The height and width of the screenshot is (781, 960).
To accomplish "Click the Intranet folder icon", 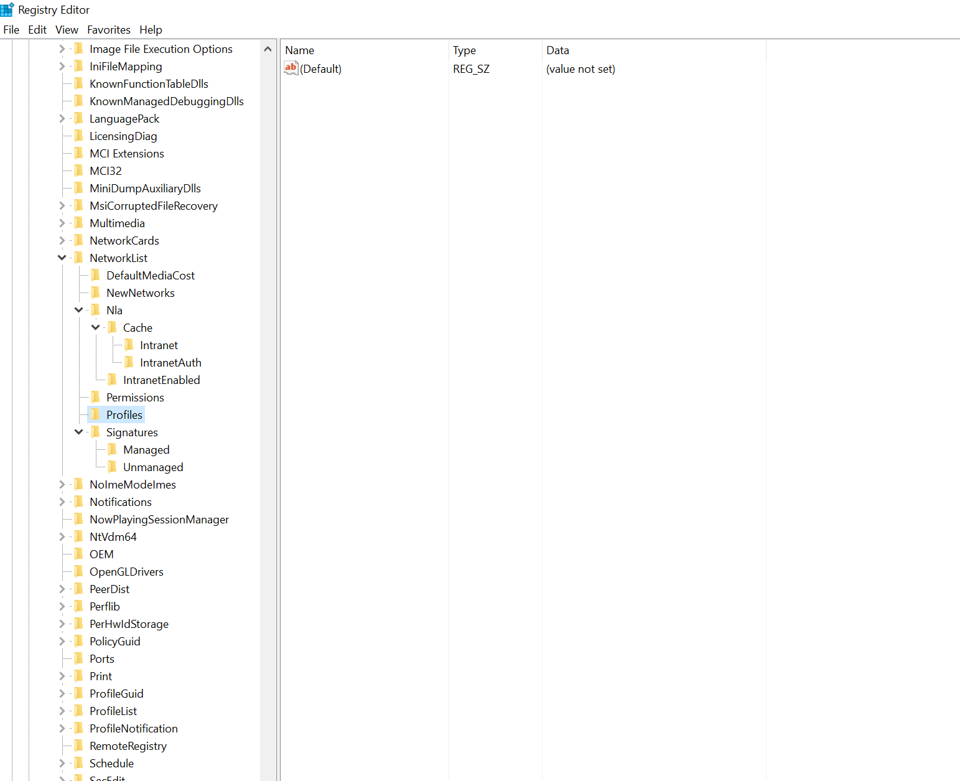I will point(129,345).
